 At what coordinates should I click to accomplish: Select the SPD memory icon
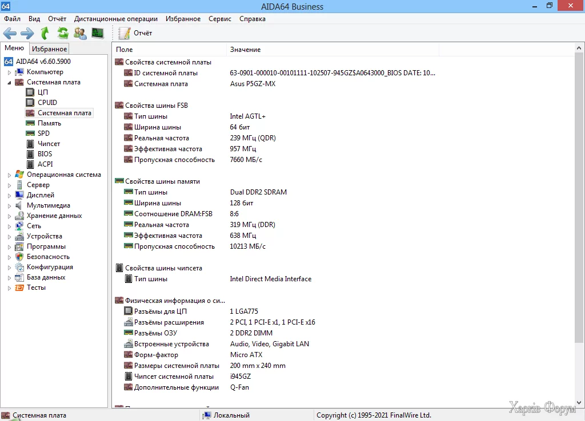(30, 133)
